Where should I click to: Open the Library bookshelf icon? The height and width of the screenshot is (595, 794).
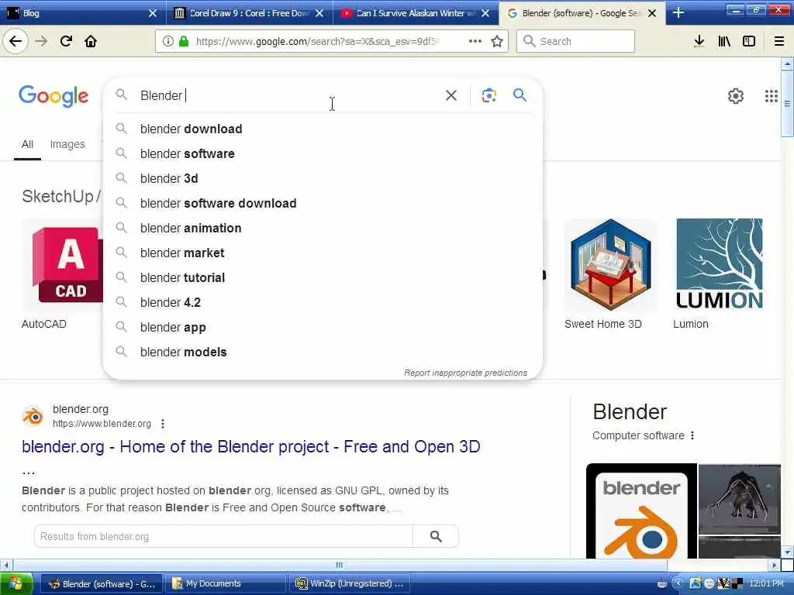(x=724, y=42)
